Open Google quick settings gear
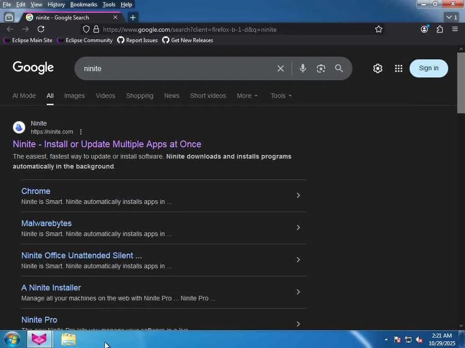 [x=377, y=68]
